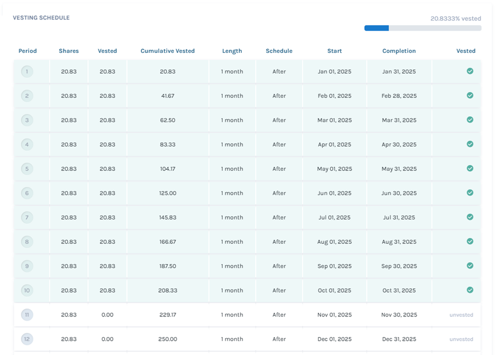Viewport: 497px width, 355px height.
Task: Click the green check for Sep 30, 2025 row
Action: click(x=469, y=266)
